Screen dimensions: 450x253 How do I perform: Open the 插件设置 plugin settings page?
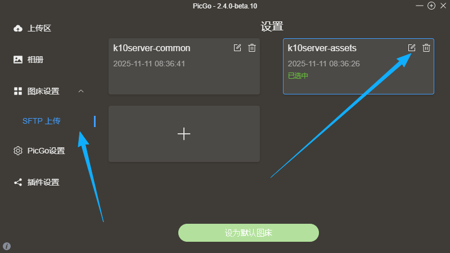click(x=43, y=182)
